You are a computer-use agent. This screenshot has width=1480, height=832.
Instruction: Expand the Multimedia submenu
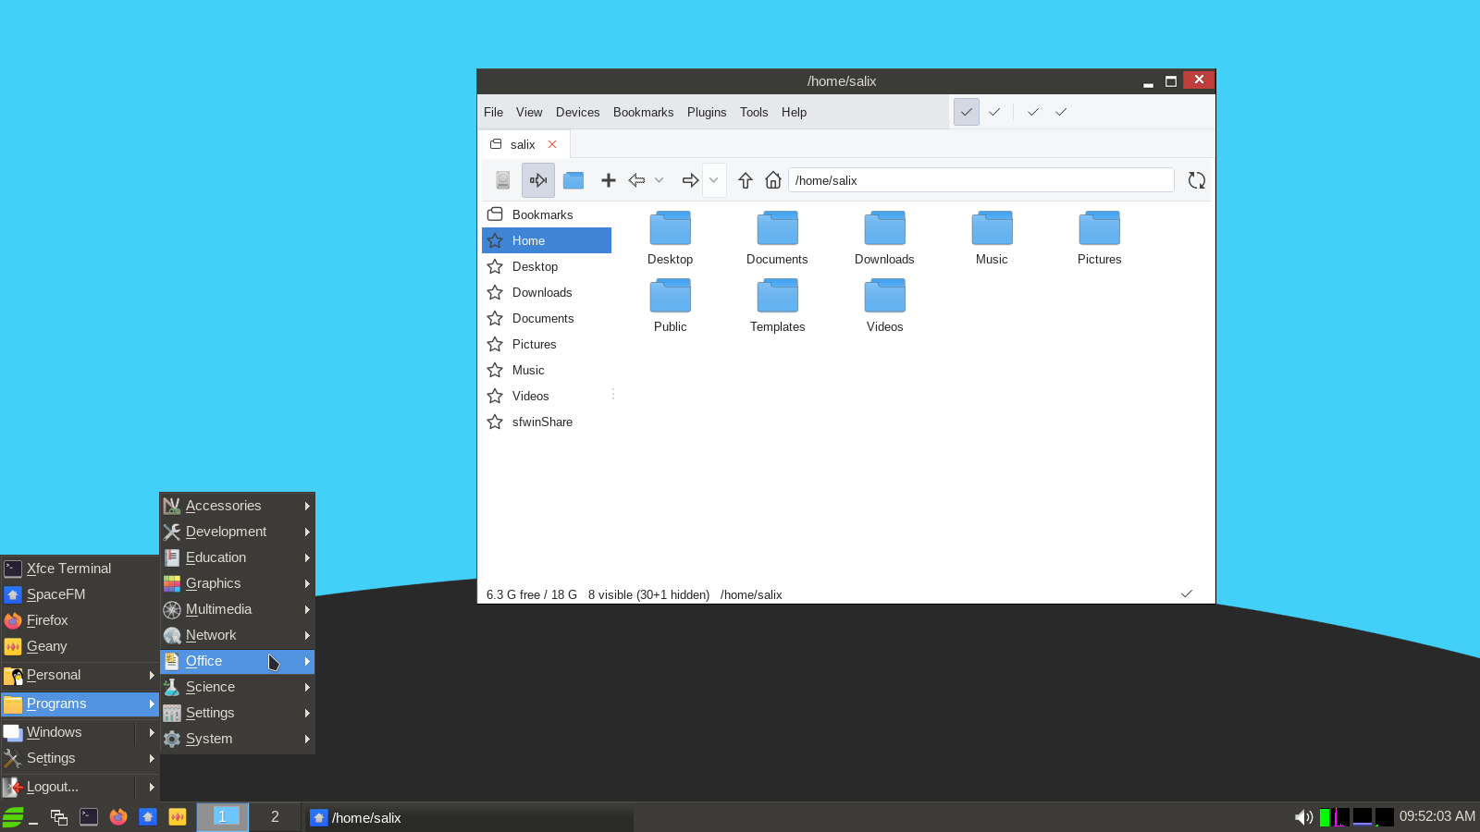(238, 609)
